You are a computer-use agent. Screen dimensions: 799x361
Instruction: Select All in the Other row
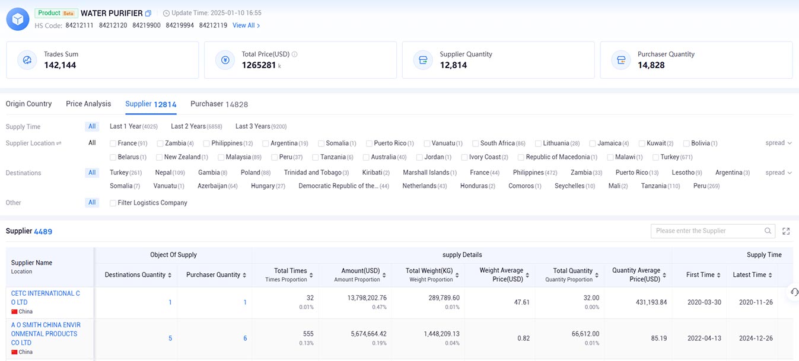click(92, 202)
